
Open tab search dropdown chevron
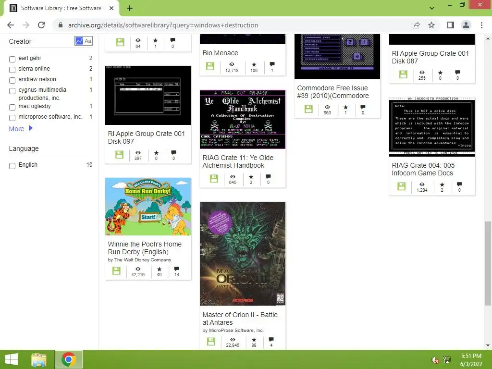tap(432, 8)
